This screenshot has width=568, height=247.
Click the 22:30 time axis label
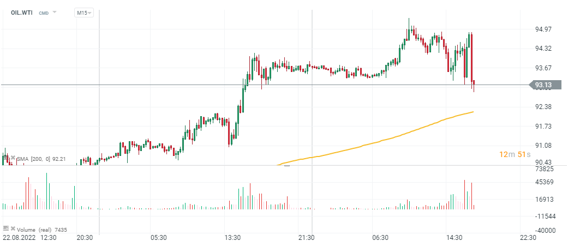[x=528, y=238]
